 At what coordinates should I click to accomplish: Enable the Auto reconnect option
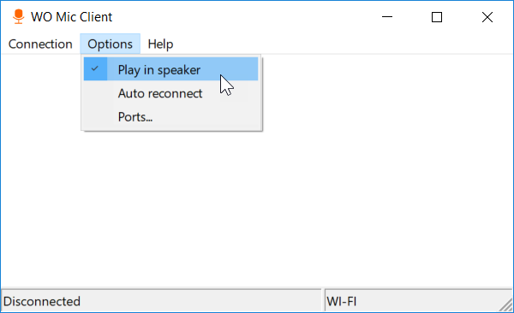tap(170, 93)
